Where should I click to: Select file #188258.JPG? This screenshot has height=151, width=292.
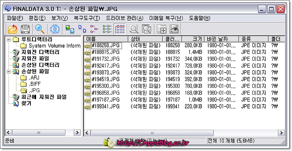click(x=106, y=45)
